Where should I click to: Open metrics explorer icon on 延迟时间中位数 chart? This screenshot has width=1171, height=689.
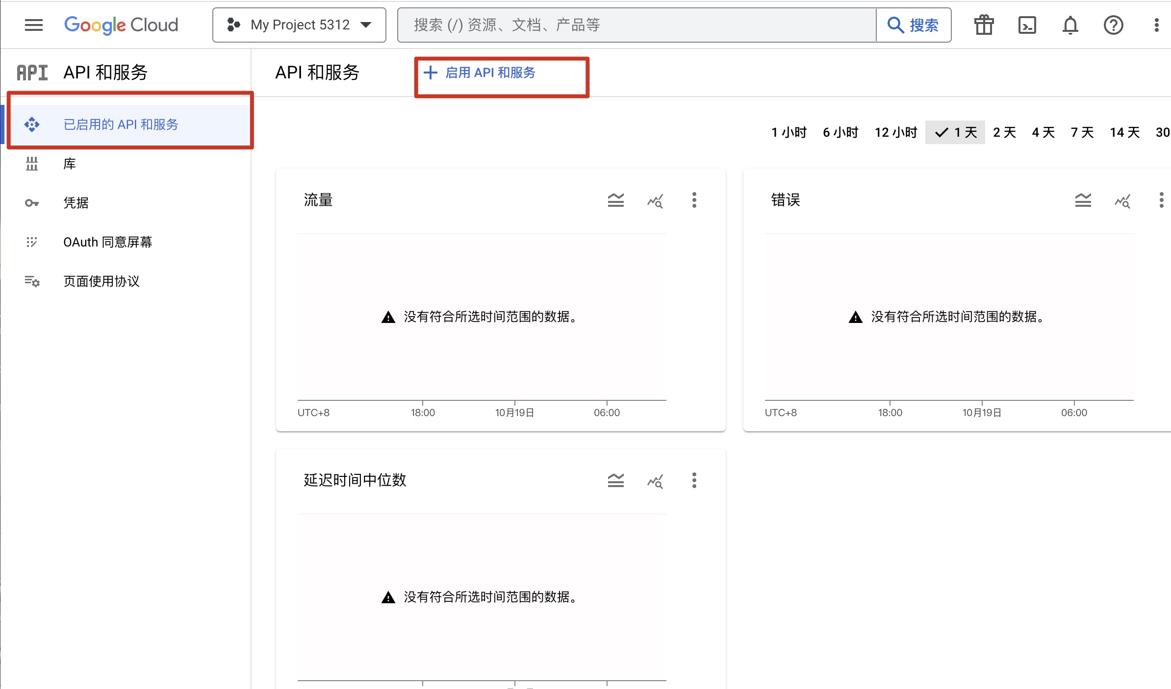coord(655,480)
